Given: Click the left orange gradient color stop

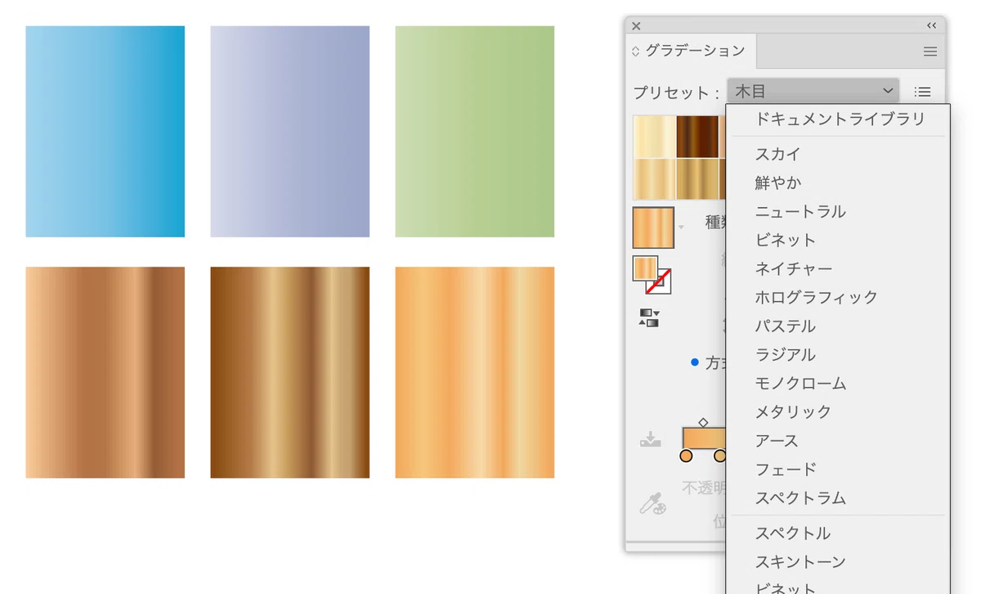Looking at the screenshot, I should pos(687,456).
